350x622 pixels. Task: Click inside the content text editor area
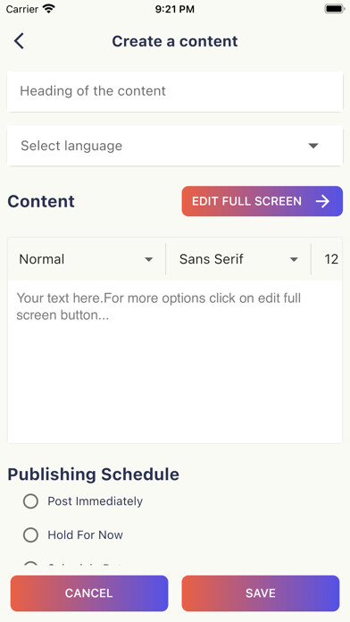175,361
